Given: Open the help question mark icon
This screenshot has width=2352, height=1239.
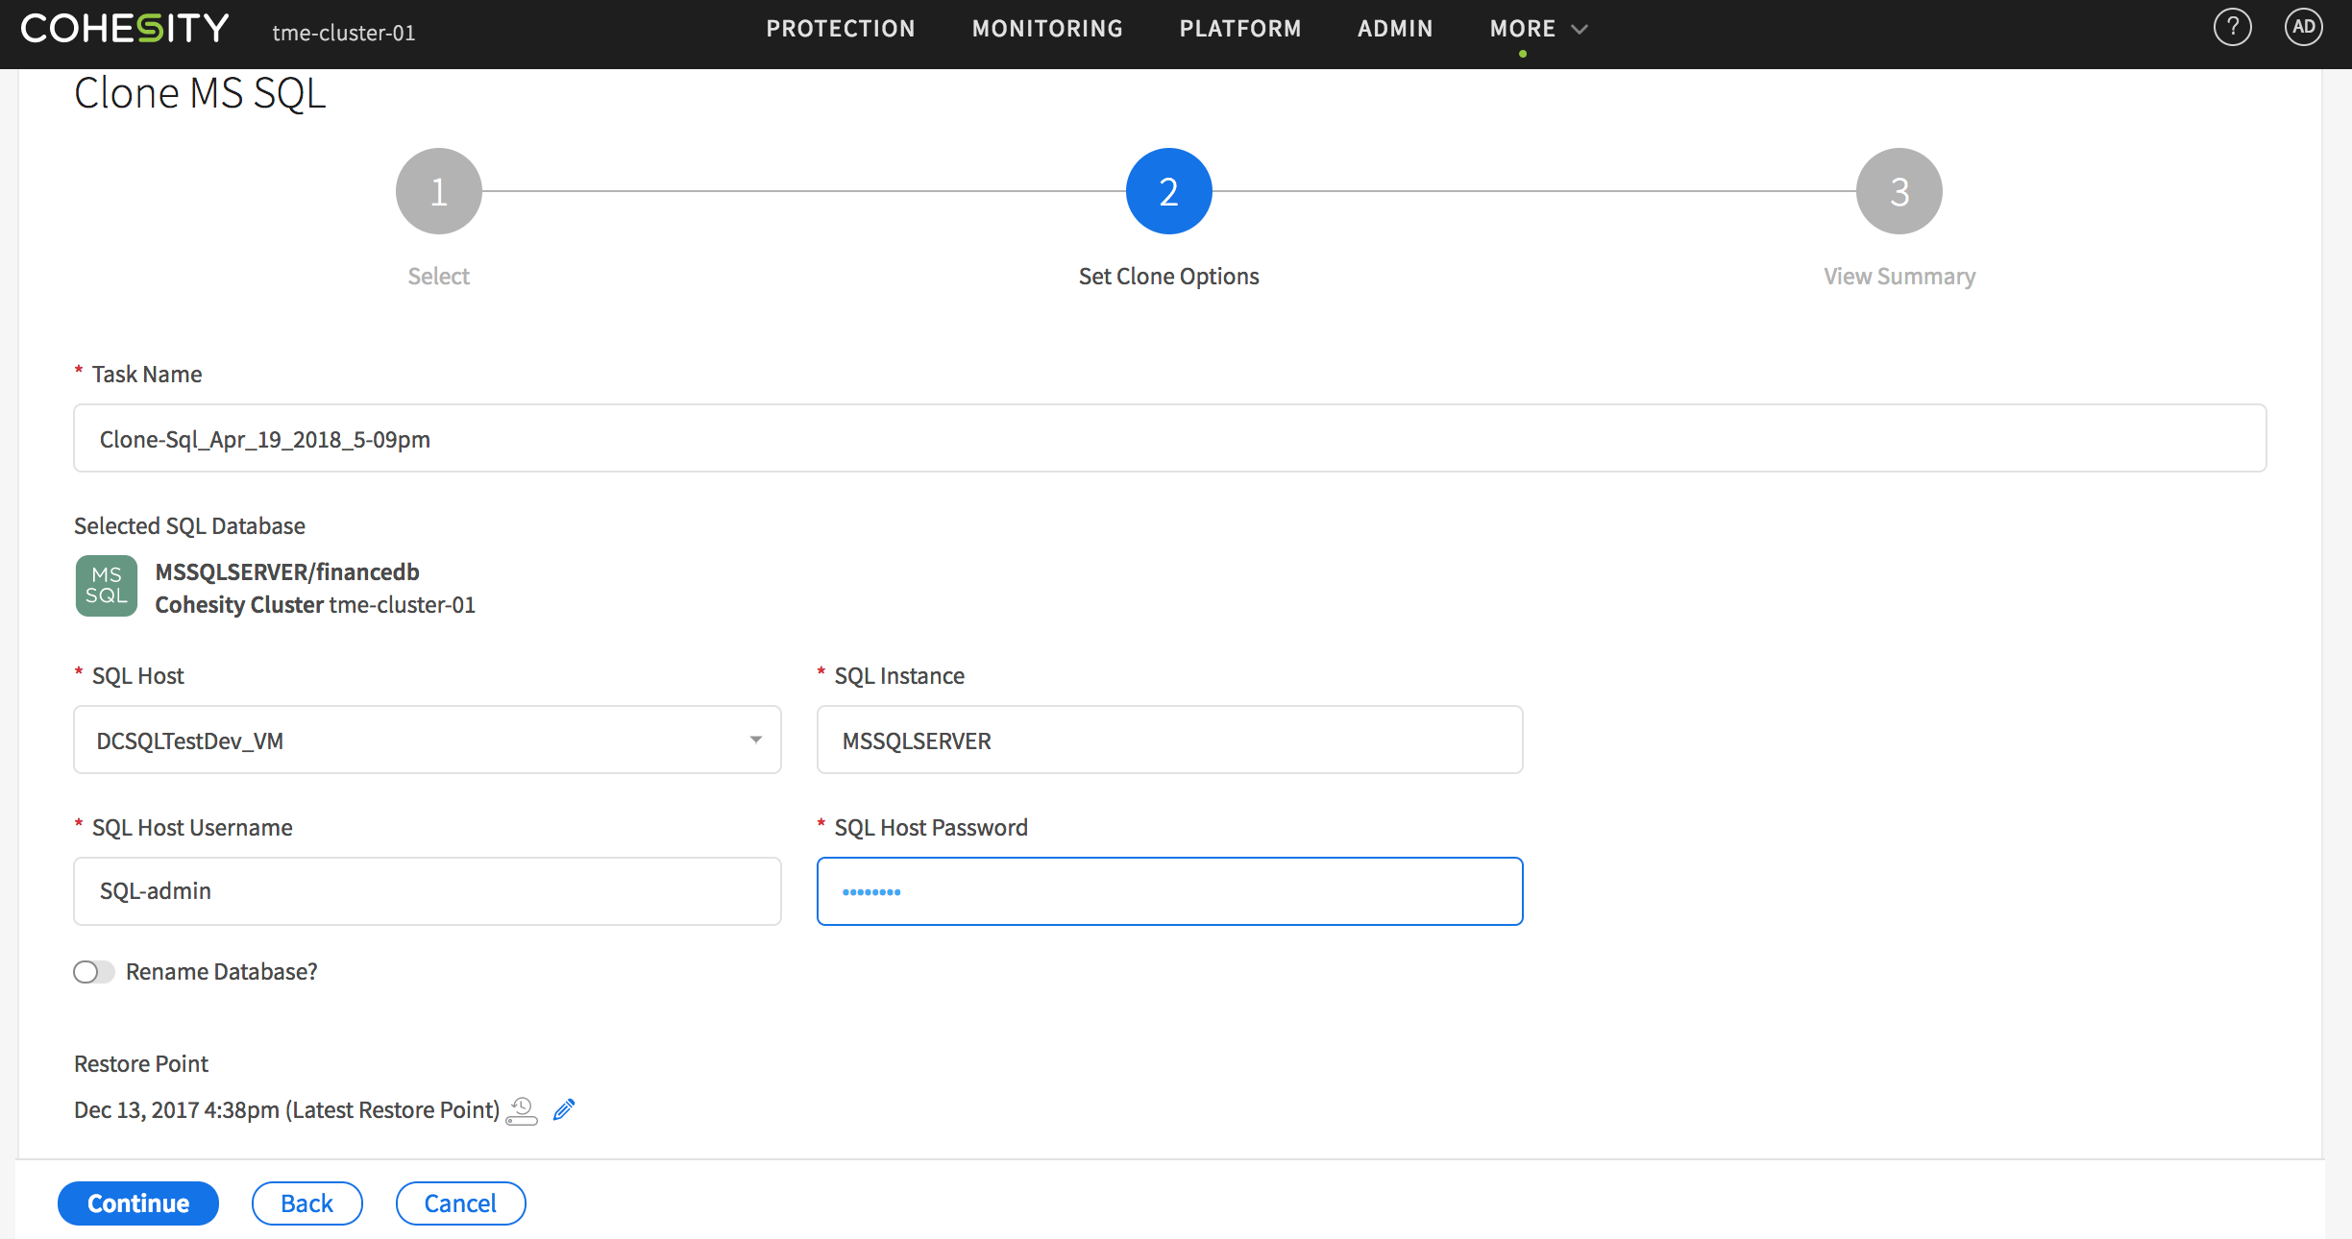Looking at the screenshot, I should click(2232, 28).
